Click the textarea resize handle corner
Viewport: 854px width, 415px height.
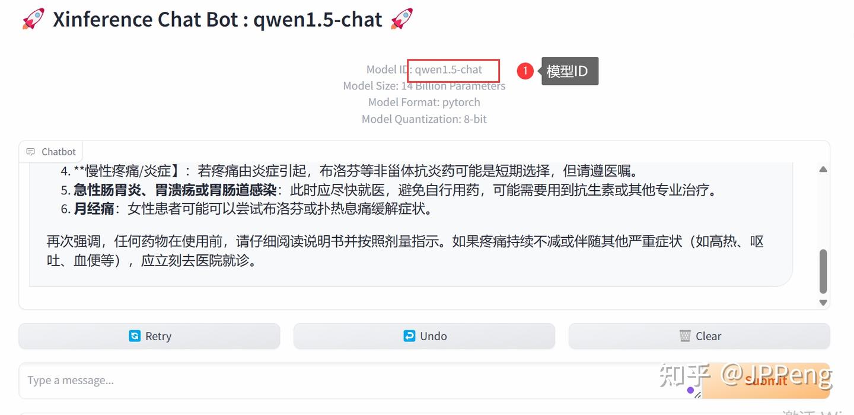[x=698, y=394]
